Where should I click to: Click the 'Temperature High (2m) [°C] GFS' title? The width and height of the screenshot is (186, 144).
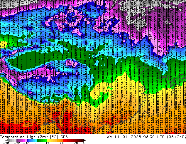click(x=34, y=137)
